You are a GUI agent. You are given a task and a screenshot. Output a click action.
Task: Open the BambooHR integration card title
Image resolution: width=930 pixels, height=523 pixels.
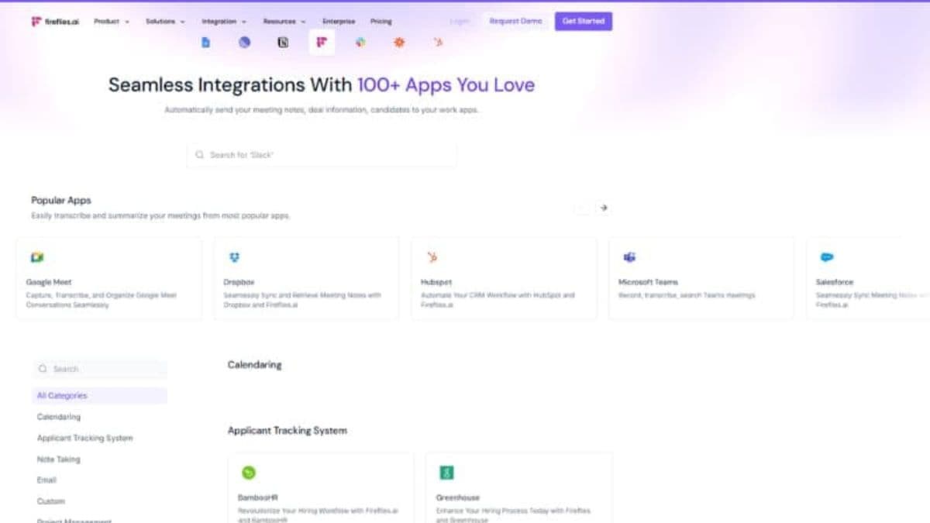pos(256,497)
